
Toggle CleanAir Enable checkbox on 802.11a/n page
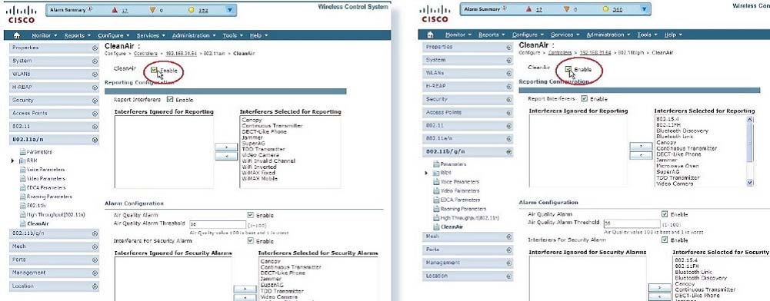pos(154,70)
